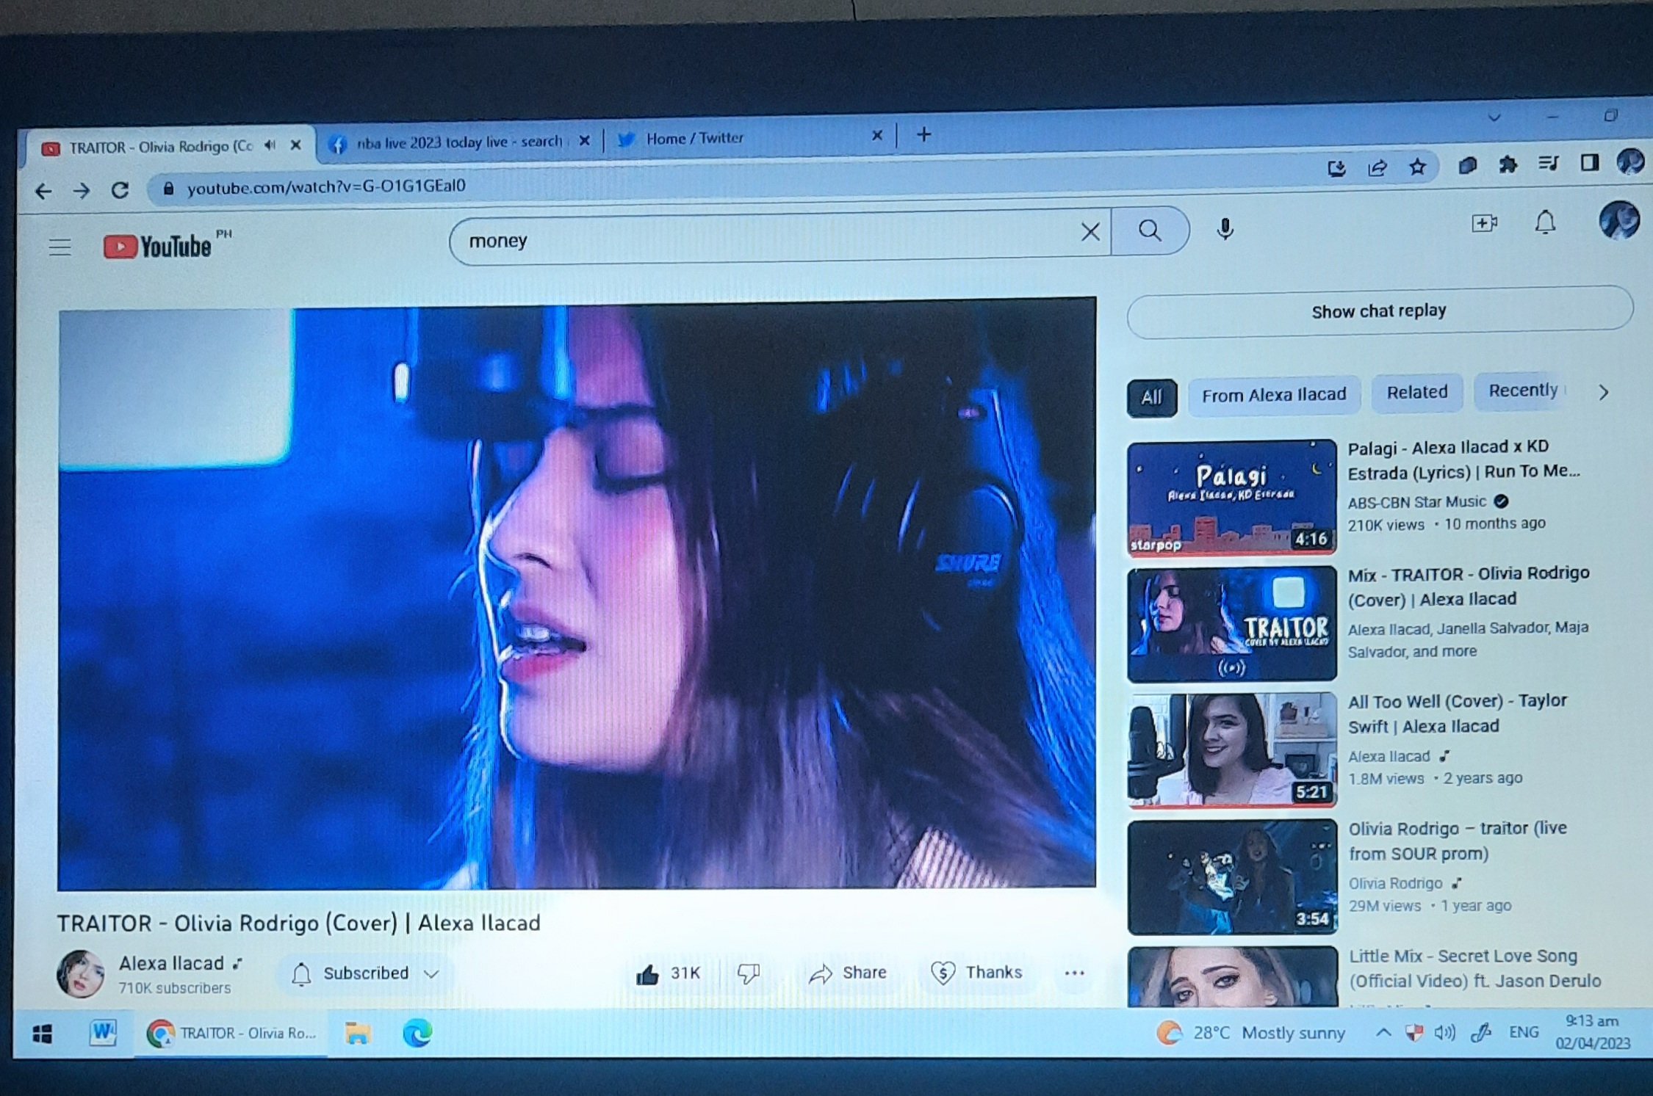Dislike the video with thumbs down

click(x=749, y=973)
